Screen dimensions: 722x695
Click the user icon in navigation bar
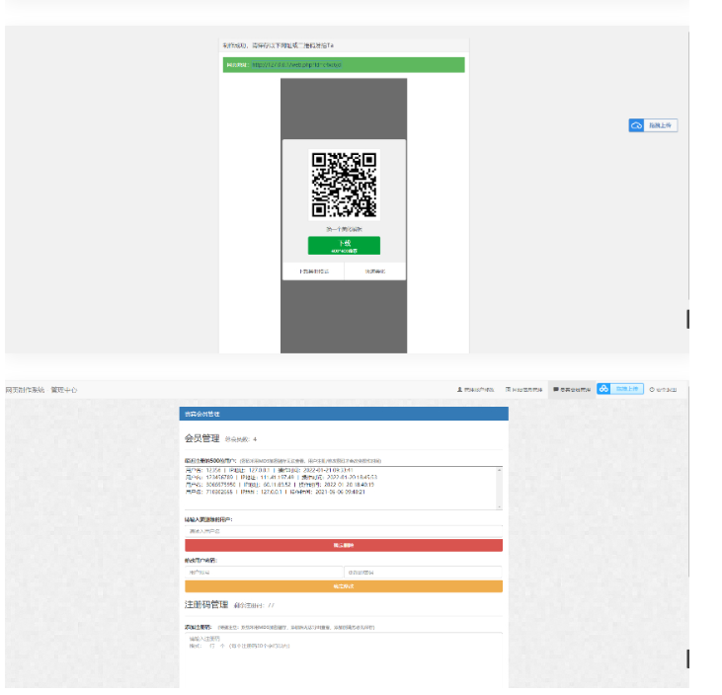[x=459, y=390]
